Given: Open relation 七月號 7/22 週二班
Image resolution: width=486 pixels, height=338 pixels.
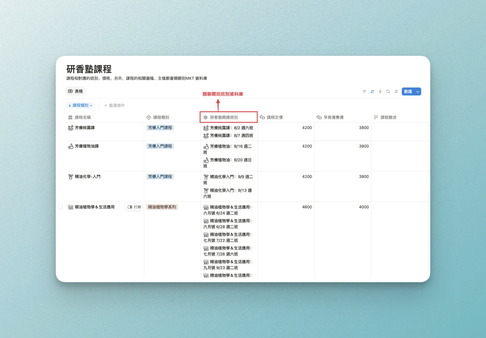Looking at the screenshot, I should (x=228, y=237).
